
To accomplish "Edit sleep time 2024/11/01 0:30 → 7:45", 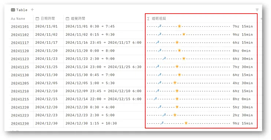I will click(x=90, y=26).
